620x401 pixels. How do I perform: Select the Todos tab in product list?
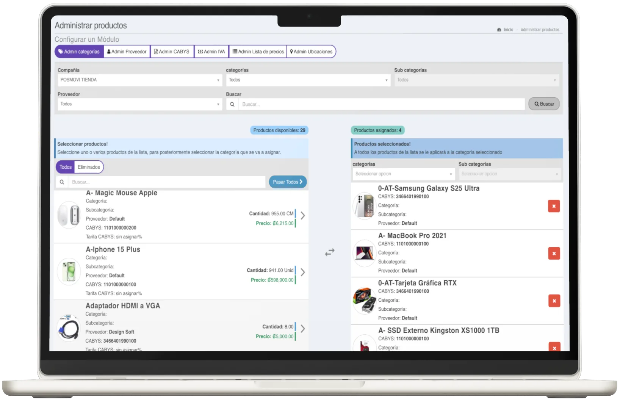pyautogui.click(x=65, y=167)
